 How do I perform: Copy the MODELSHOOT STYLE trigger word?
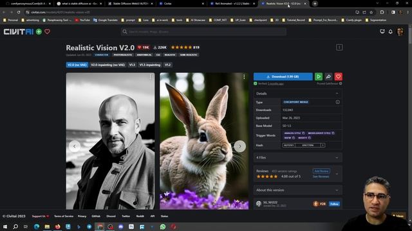[x=333, y=133]
